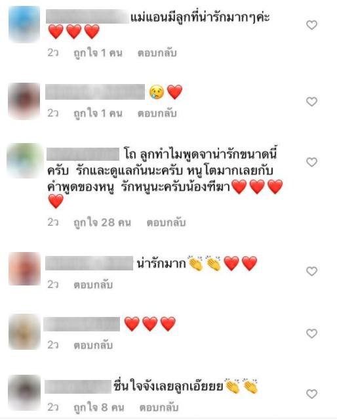Open ถูกใจ 1 คน under crying emoji comment
This screenshot has width=337, height=420.
pyautogui.click(x=98, y=114)
